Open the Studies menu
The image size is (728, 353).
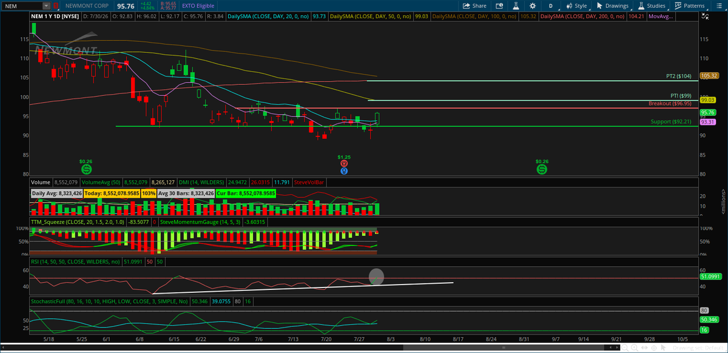pyautogui.click(x=652, y=5)
